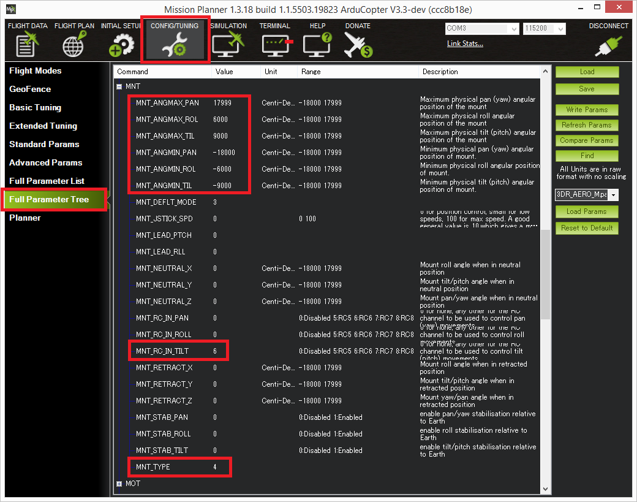Screen dimensions: 637x502
Task: Expand the MOT parameter tree node
Action: pyautogui.click(x=119, y=484)
